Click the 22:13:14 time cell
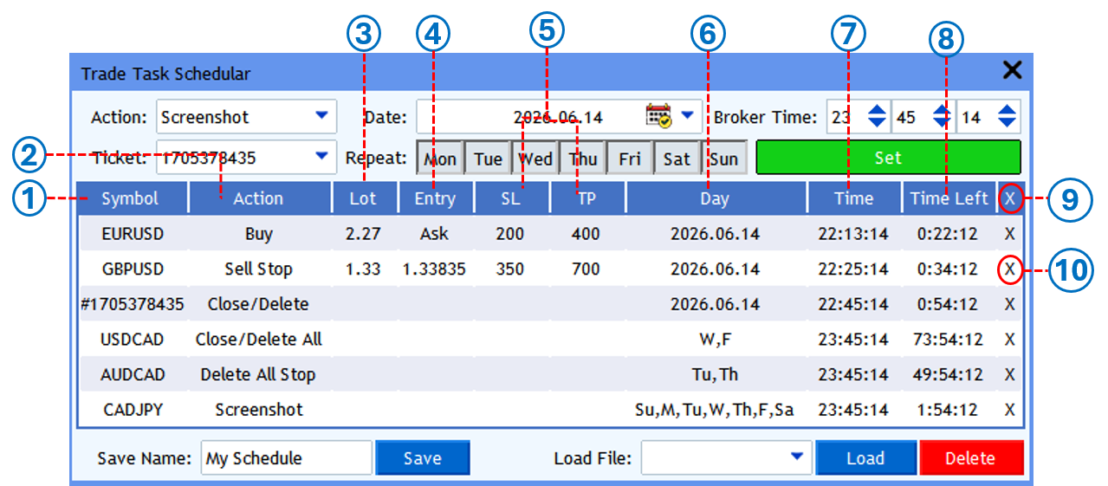 853,234
